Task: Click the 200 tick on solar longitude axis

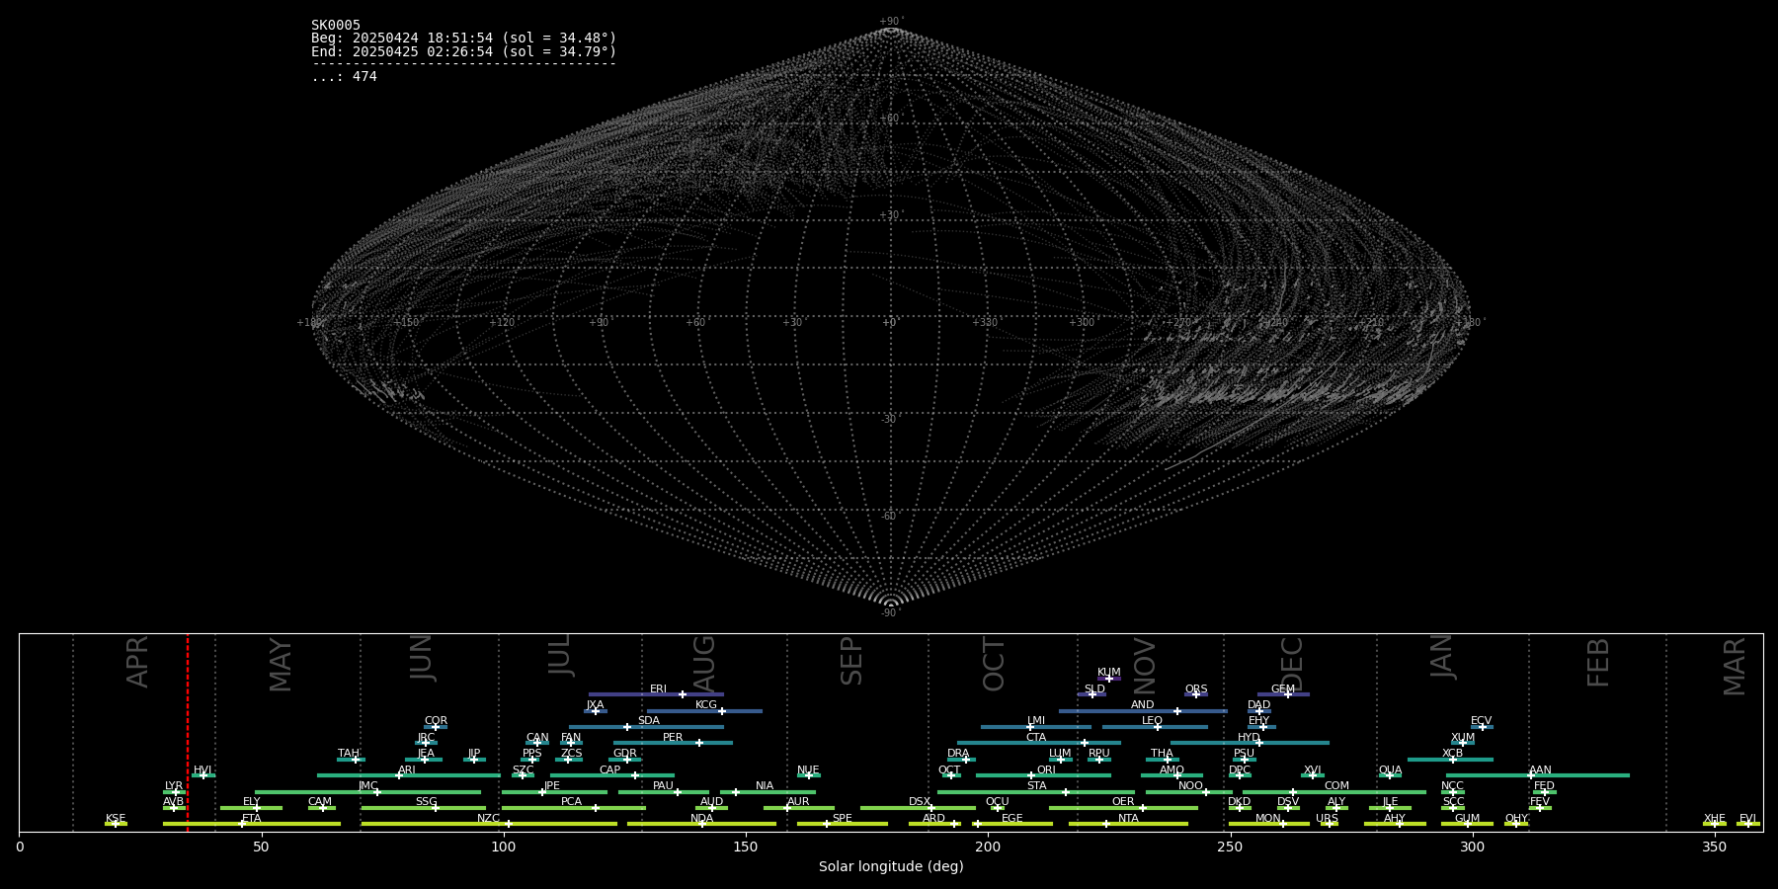Action: tap(988, 847)
